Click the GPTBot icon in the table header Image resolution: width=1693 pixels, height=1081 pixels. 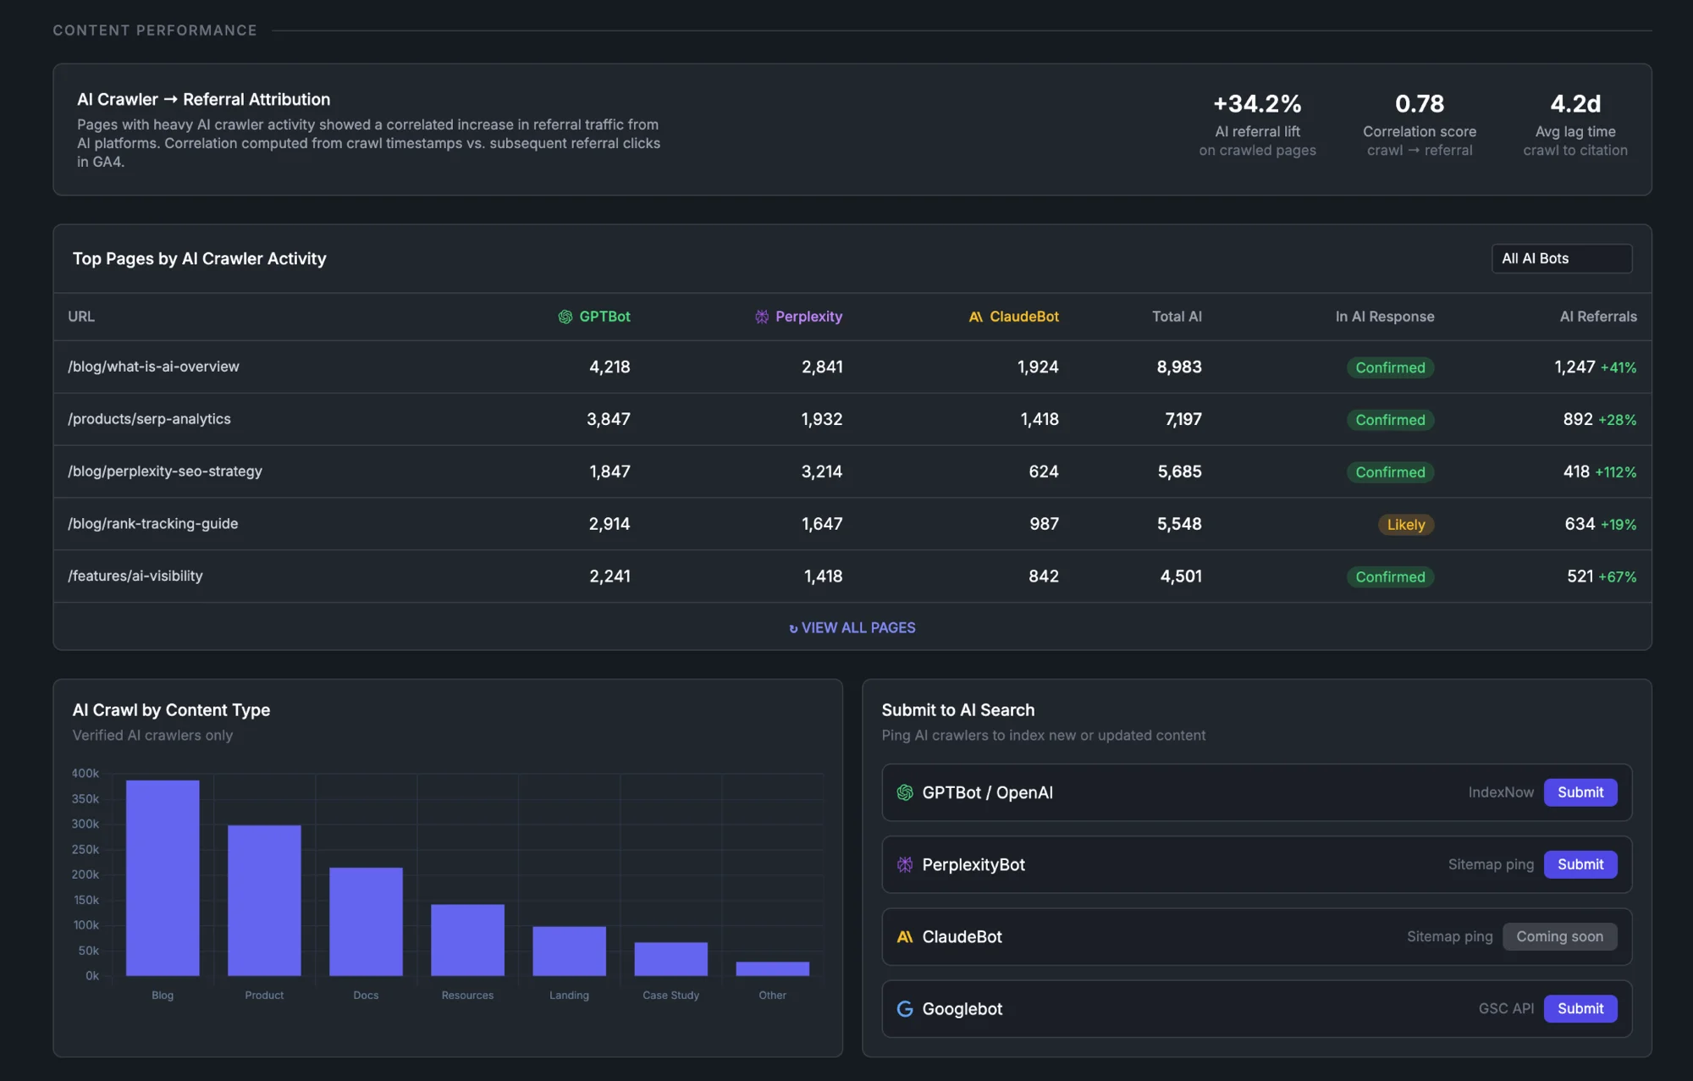point(565,316)
